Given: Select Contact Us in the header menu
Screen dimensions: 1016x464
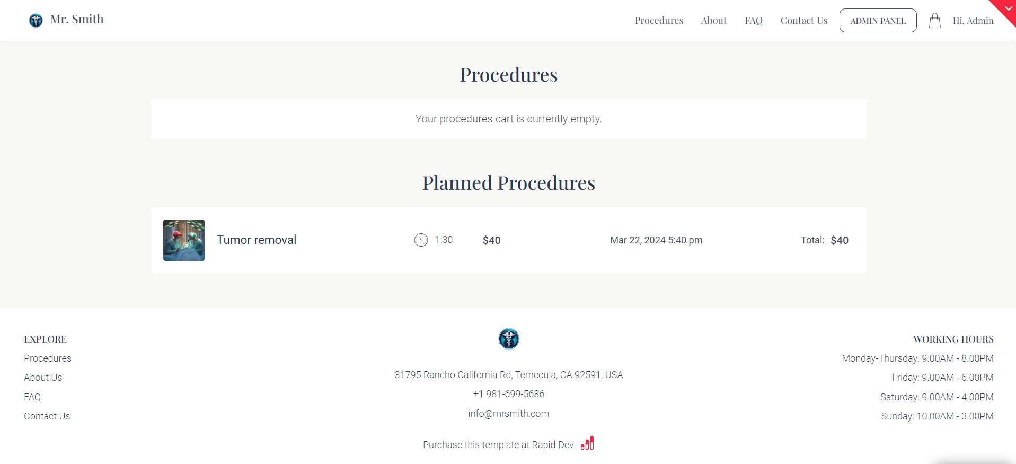Looking at the screenshot, I should [x=803, y=21].
